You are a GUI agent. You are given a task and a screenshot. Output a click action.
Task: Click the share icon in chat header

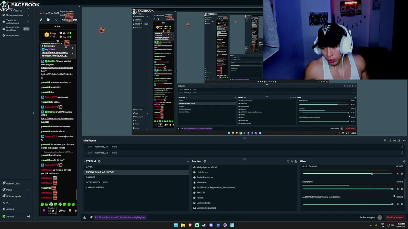coord(56,20)
